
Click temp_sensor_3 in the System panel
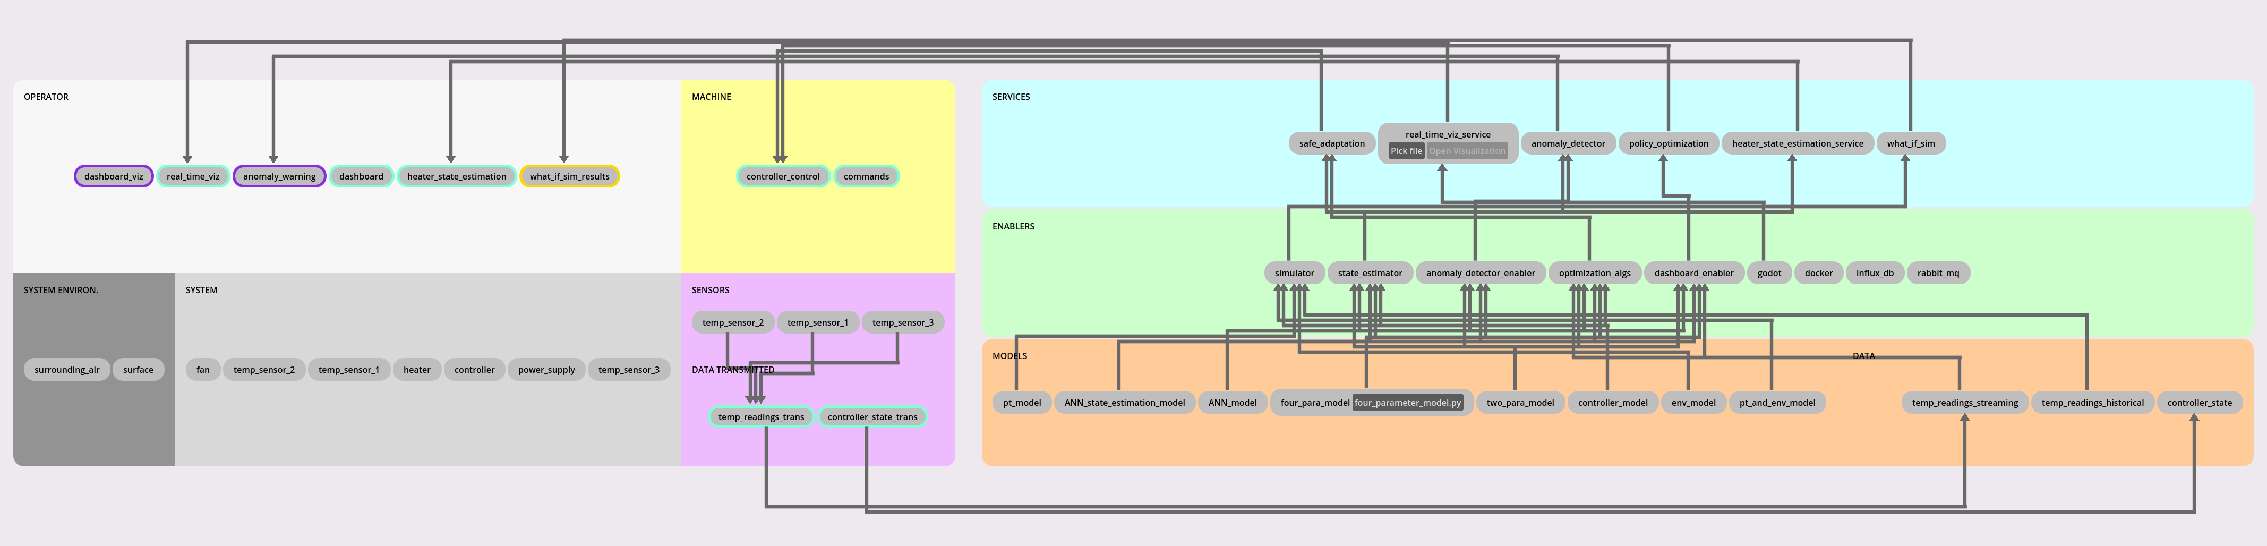(x=628, y=370)
